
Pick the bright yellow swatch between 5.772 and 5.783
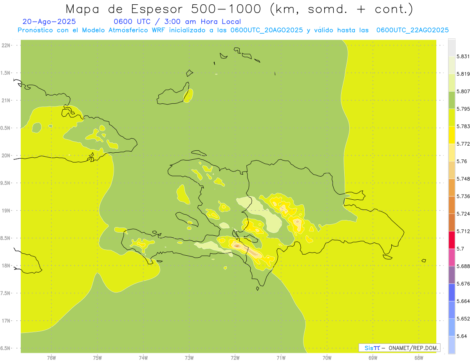tap(452, 135)
